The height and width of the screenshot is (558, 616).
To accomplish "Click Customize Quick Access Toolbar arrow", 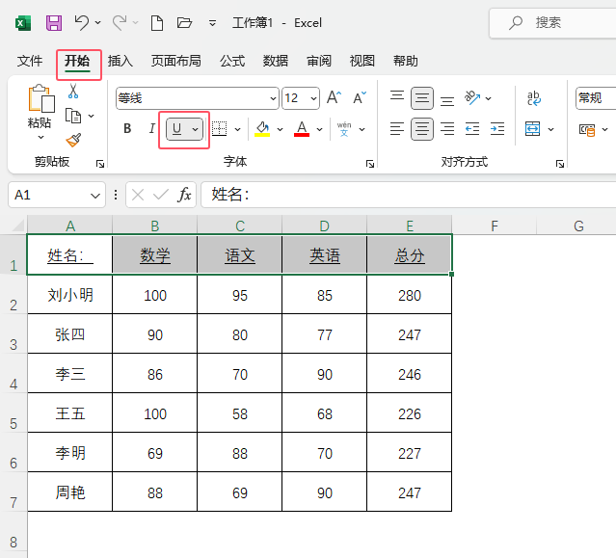I will click(x=212, y=23).
